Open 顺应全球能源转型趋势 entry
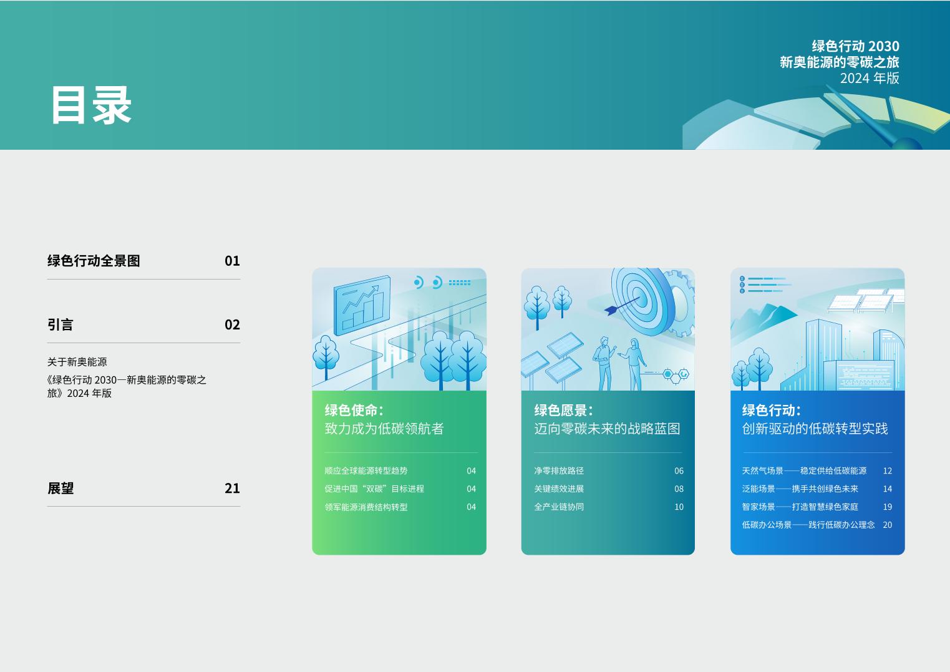The height and width of the screenshot is (672, 950). point(366,471)
